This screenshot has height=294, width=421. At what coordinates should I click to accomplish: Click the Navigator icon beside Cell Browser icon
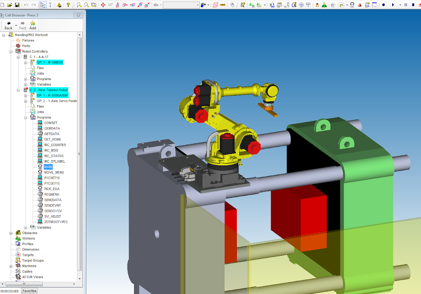coord(50,5)
